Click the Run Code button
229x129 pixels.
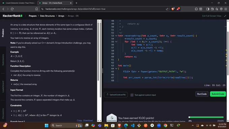202,94
